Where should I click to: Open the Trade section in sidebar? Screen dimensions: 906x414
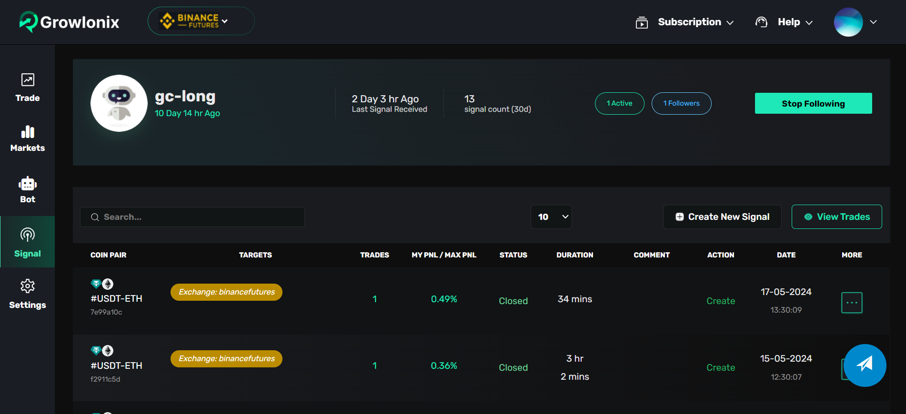click(28, 88)
